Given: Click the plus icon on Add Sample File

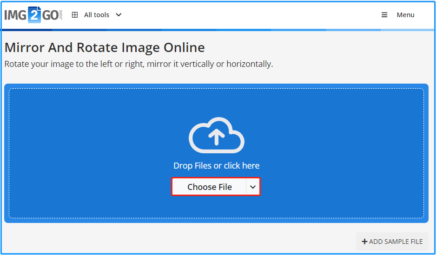Looking at the screenshot, I should (364, 242).
